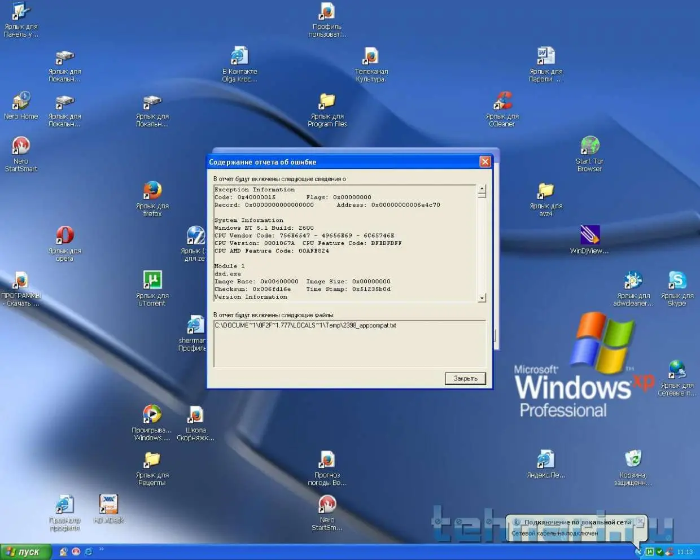700x560 pixels.
Task: Select the 'Ярлык для Рецепты' folder
Action: [x=152, y=468]
